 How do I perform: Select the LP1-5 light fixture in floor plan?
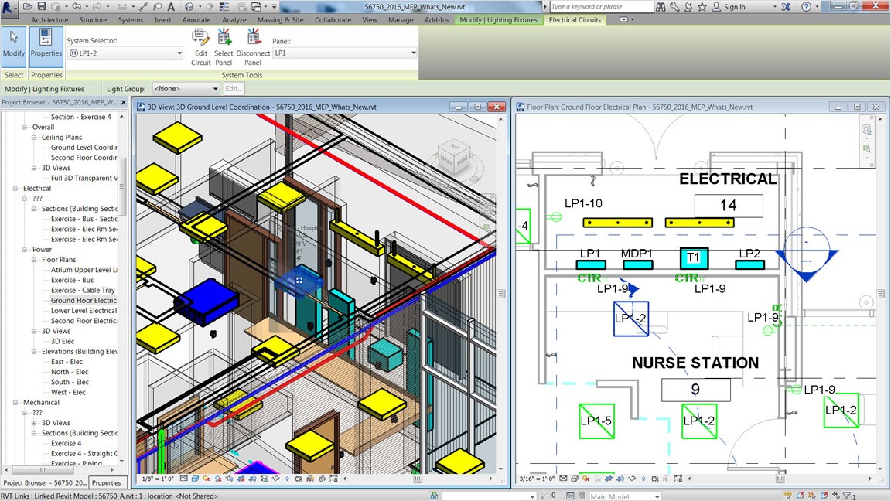[596, 421]
